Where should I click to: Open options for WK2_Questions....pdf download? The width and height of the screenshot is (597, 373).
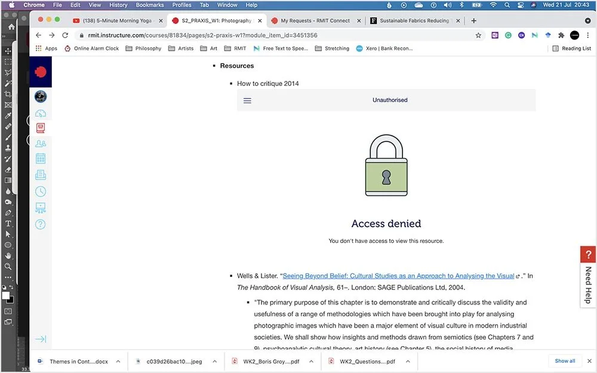(x=408, y=362)
